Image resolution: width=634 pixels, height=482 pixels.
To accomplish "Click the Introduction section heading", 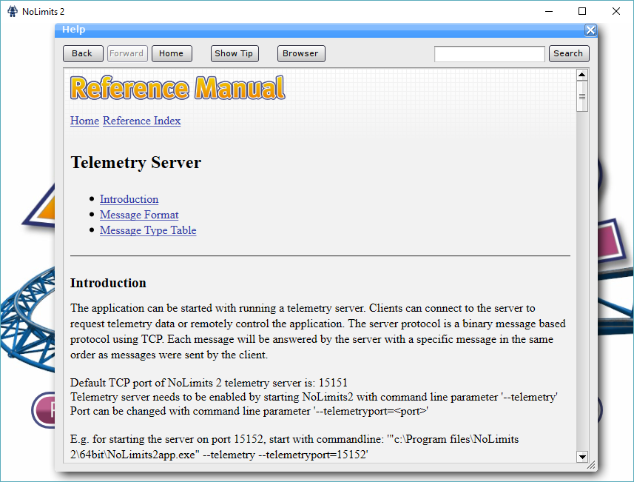I will (108, 283).
